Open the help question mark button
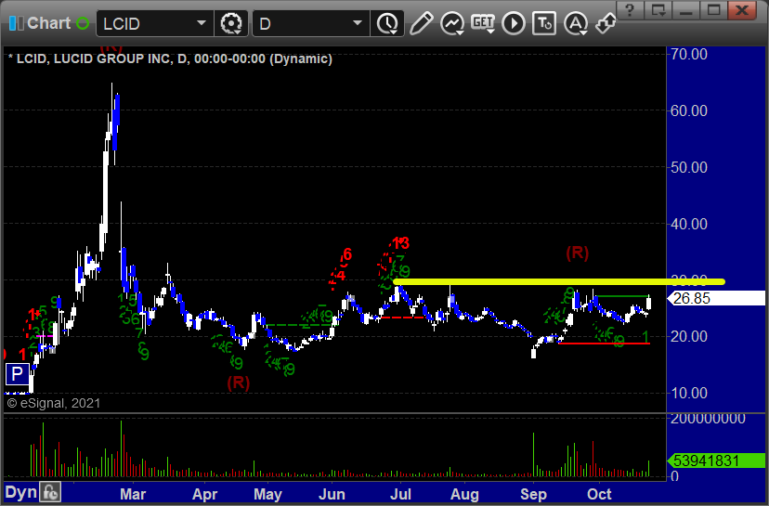769x506 pixels. (x=631, y=10)
